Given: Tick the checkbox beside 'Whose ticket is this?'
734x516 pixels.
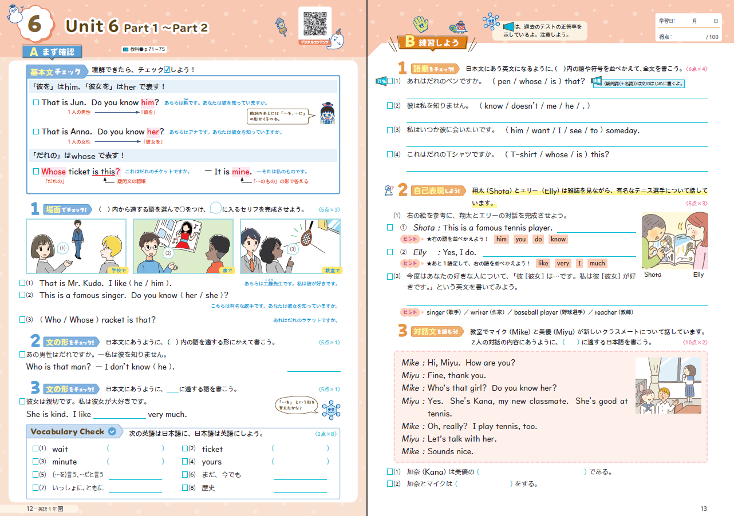Looking at the screenshot, I should pyautogui.click(x=36, y=172).
